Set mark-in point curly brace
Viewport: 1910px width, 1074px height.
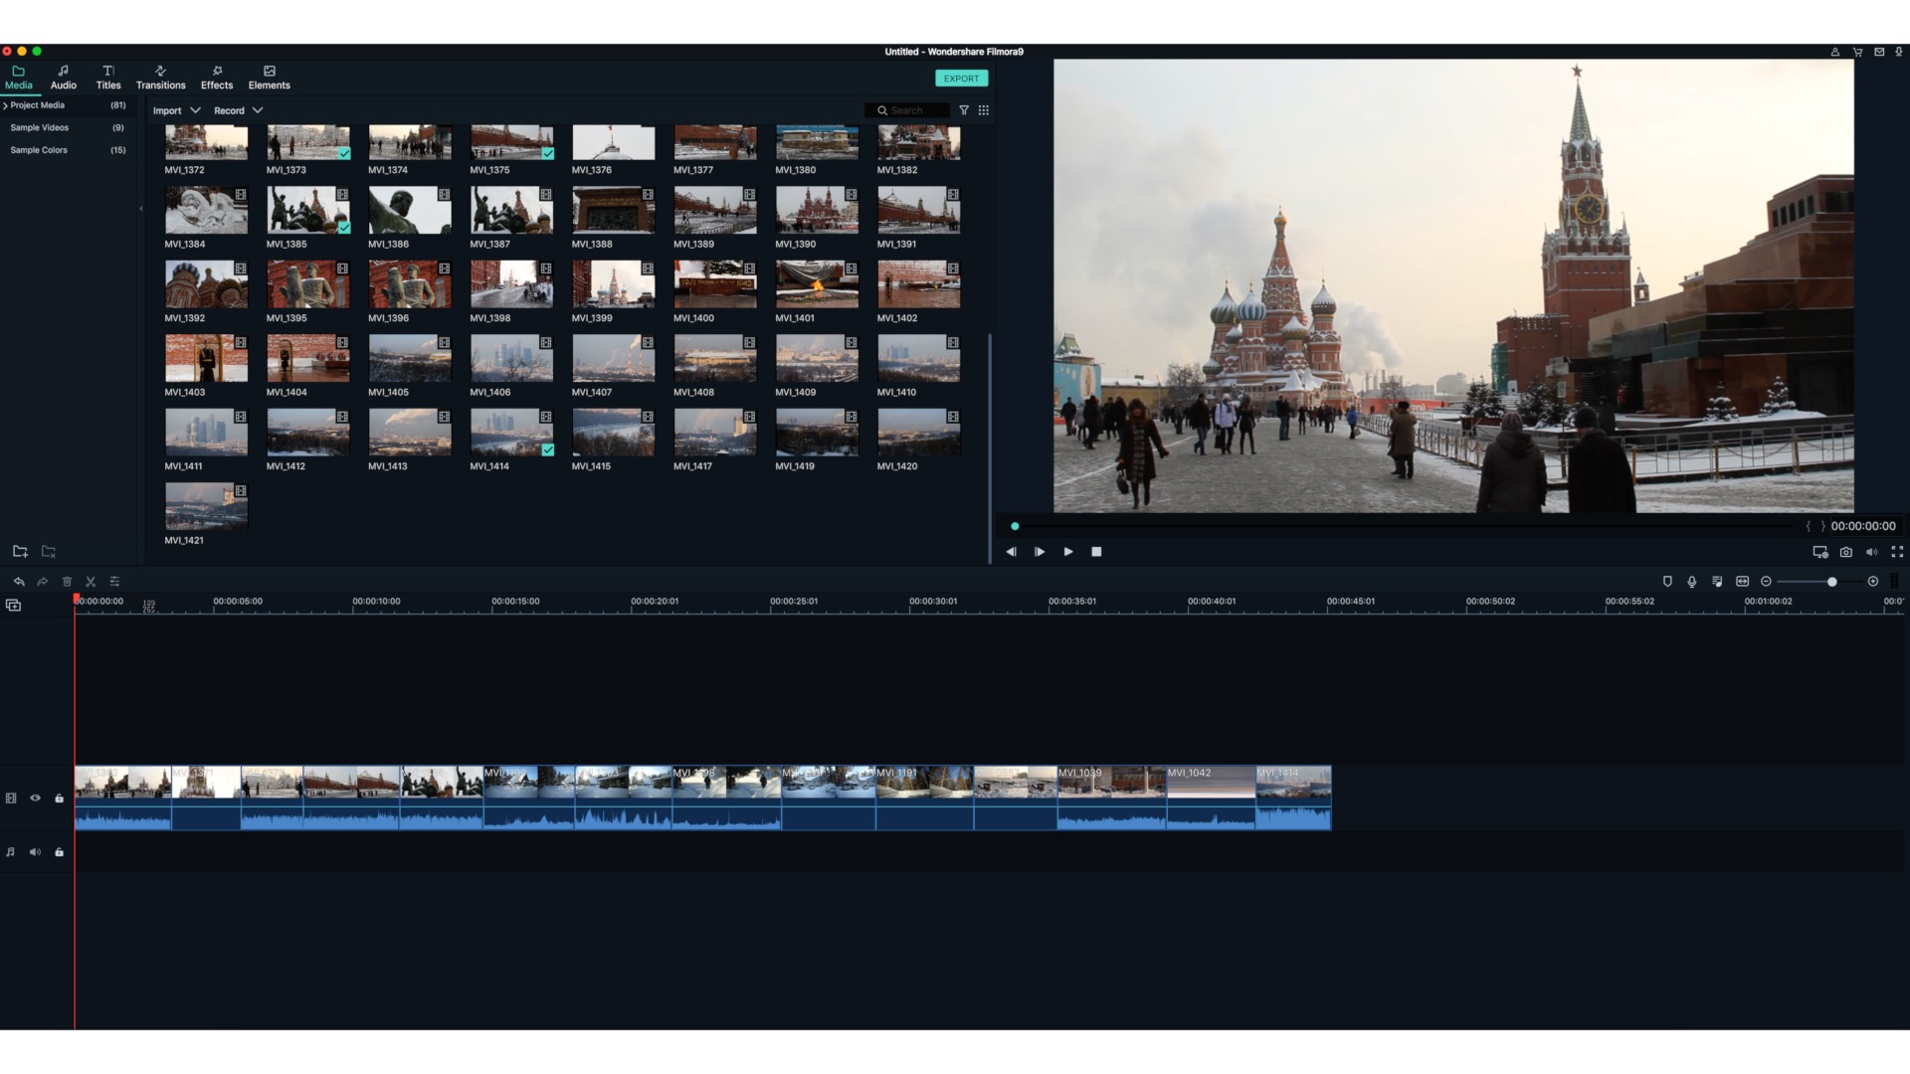pos(1809,526)
